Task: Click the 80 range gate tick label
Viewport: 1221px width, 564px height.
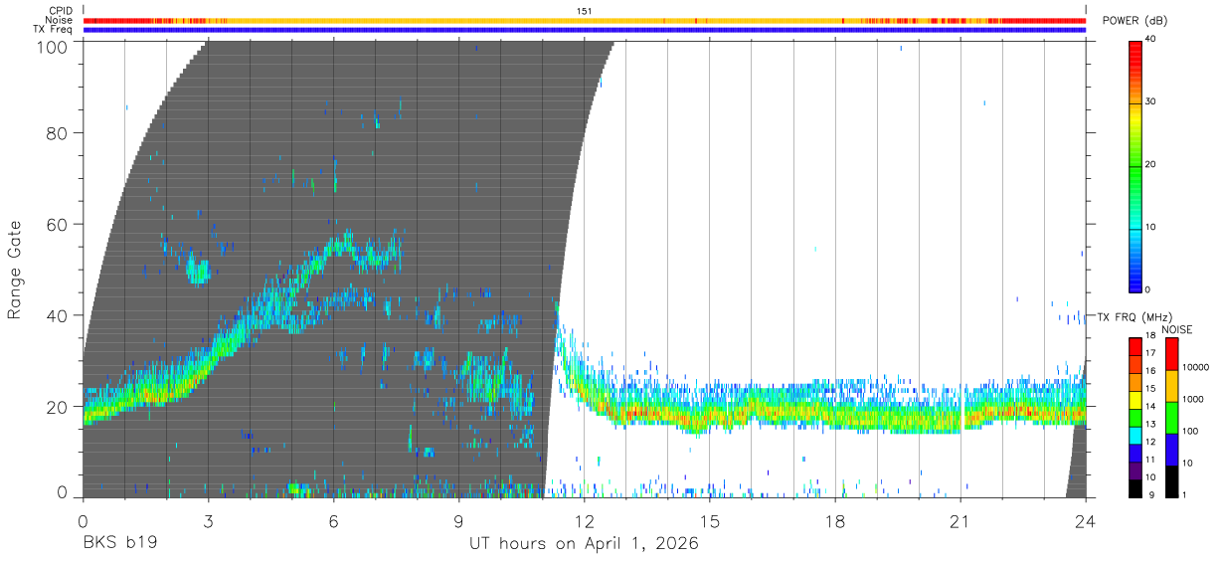Action: pos(58,133)
